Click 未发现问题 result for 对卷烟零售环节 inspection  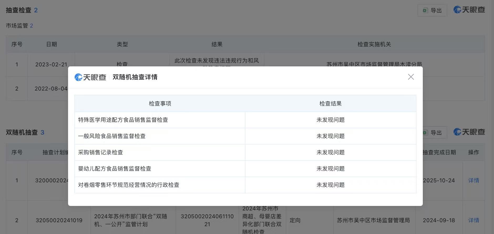pyautogui.click(x=331, y=185)
